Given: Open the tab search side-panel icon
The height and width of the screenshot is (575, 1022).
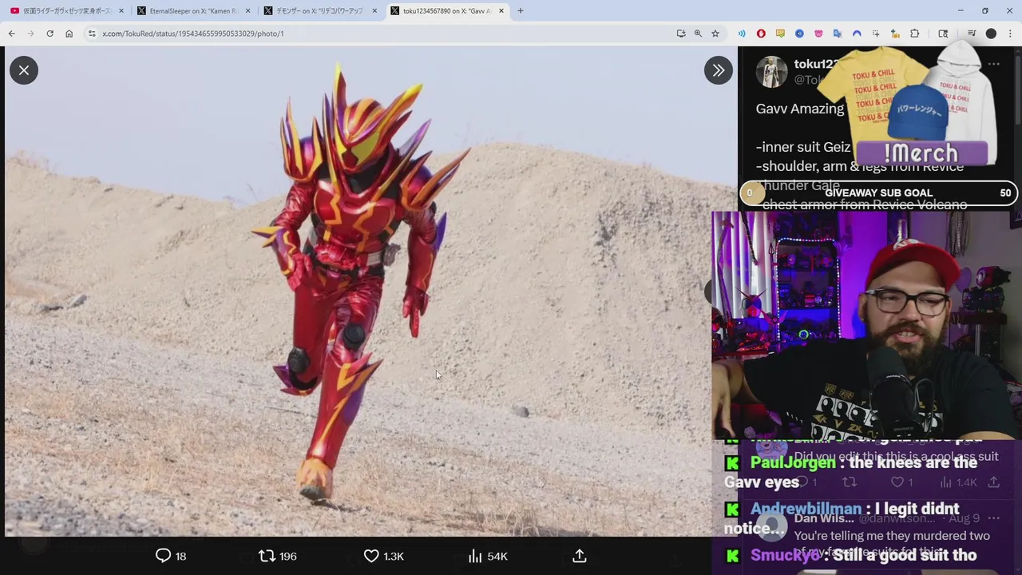Looking at the screenshot, I should tap(943, 34).
